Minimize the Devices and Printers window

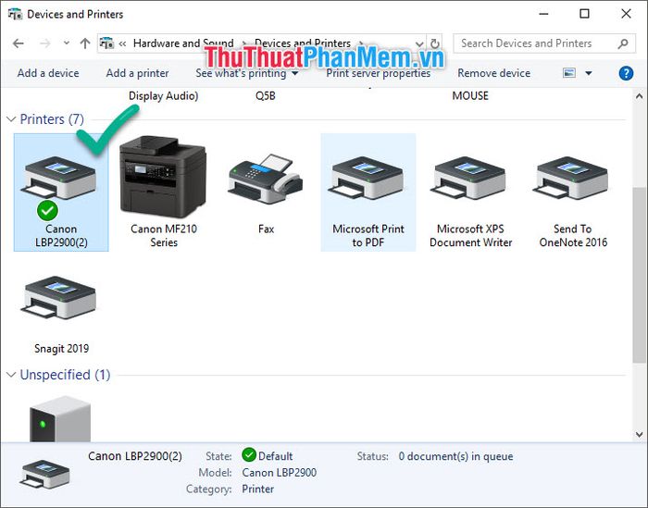pos(544,14)
